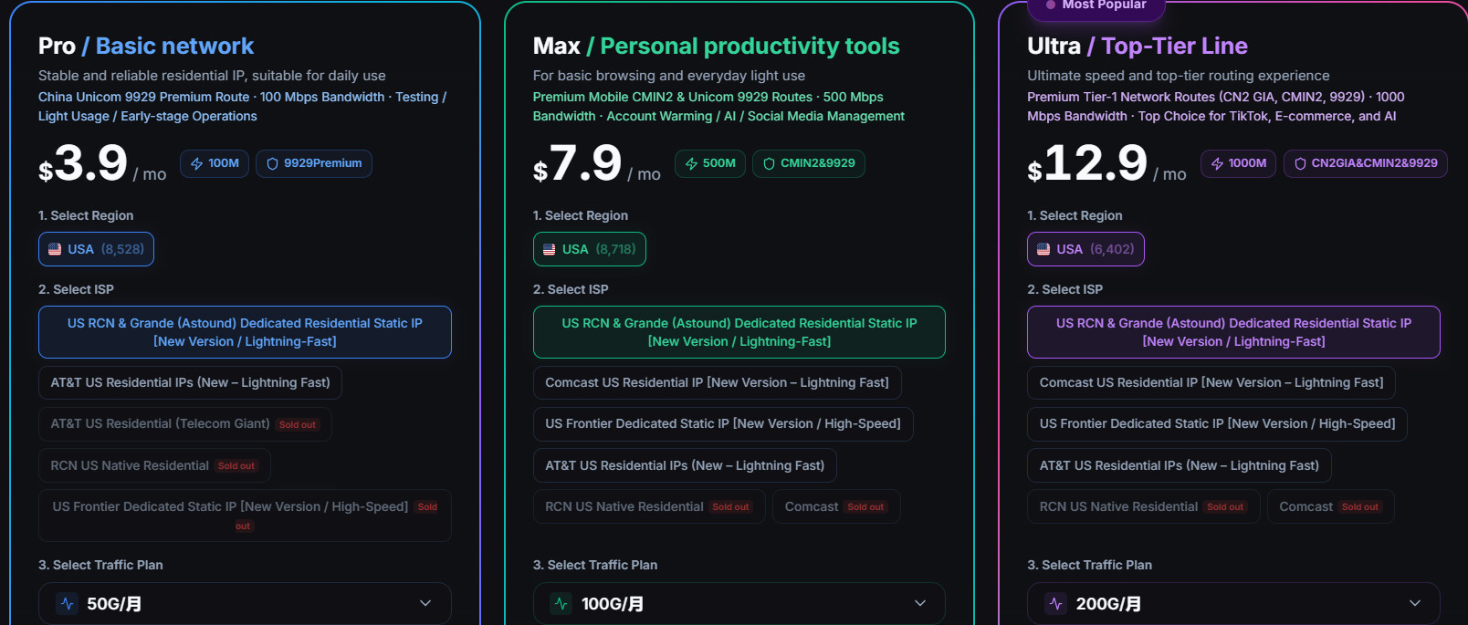This screenshot has width=1468, height=625.
Task: Click the US flag icon in Ultra region
Action: (x=1043, y=249)
